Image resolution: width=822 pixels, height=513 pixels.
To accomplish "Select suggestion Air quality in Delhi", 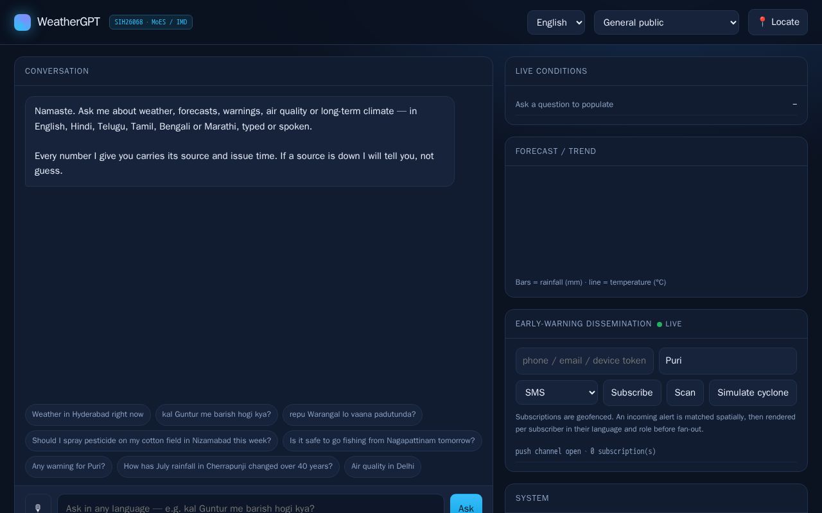I will 383,466.
